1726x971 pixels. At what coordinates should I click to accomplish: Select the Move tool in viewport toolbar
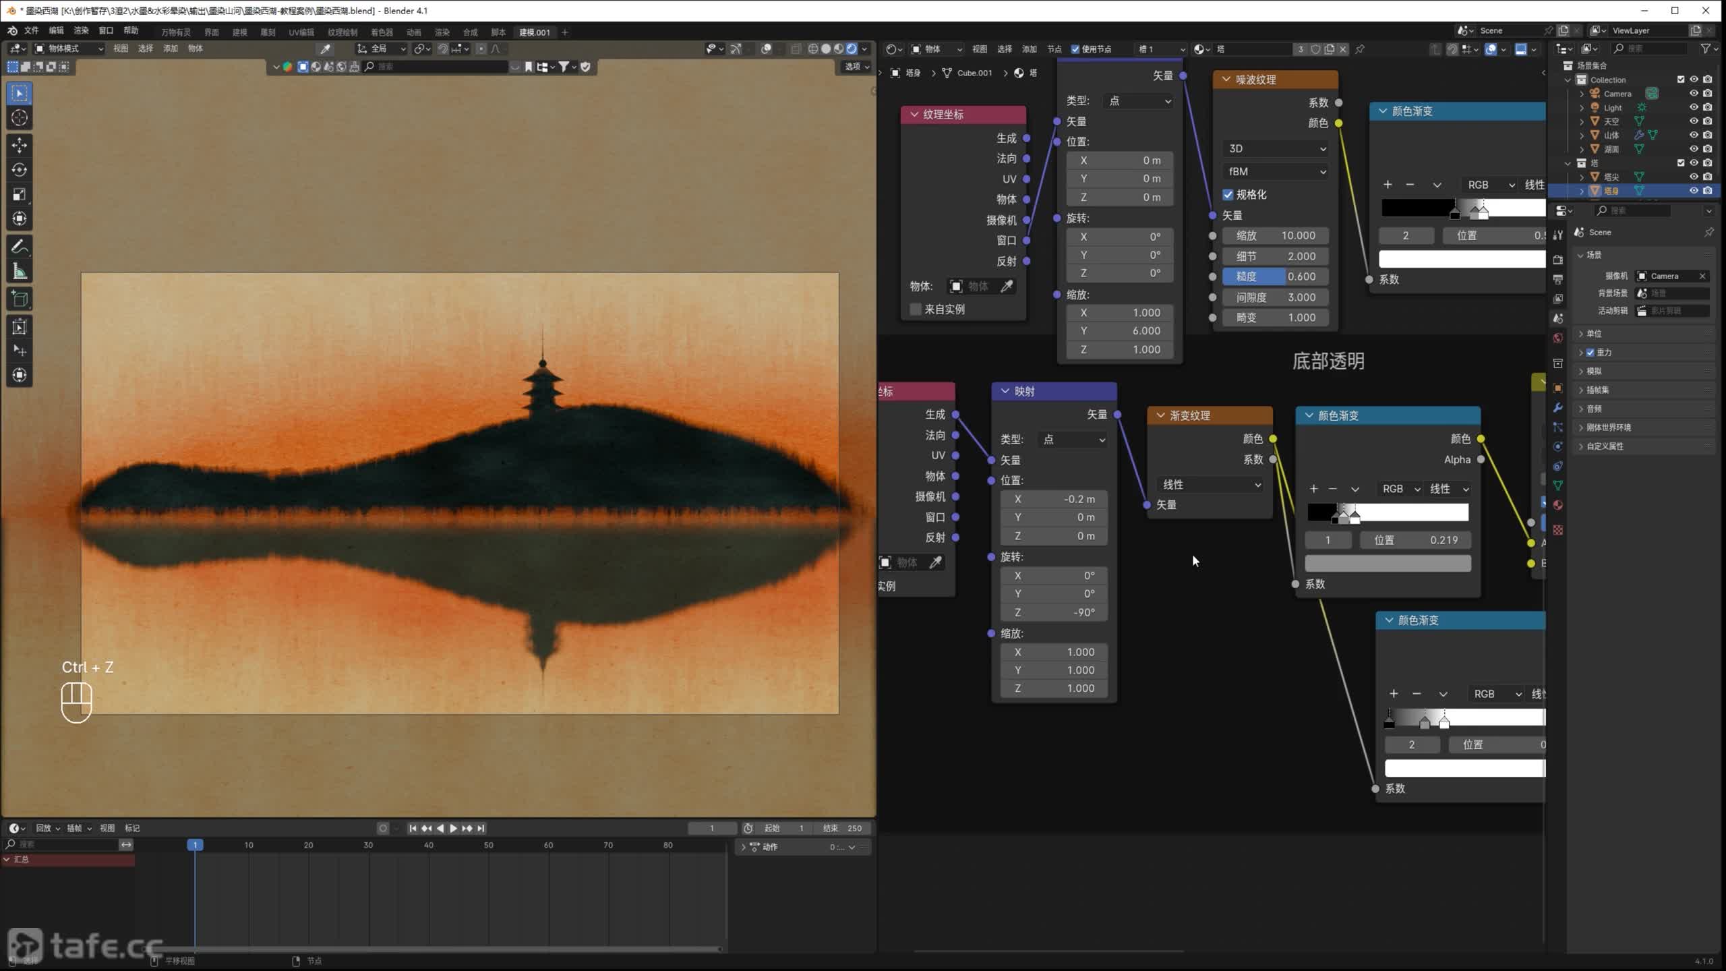19,145
